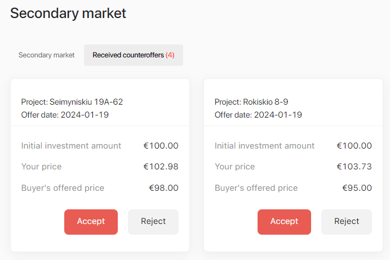Switch to the Secondary market tab
Viewport: 390px width, 260px height.
[x=46, y=55]
